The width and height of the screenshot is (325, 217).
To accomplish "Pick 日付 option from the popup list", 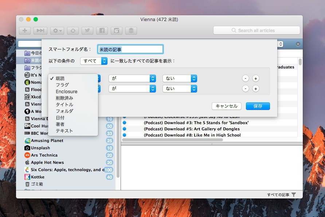I will point(60,118).
